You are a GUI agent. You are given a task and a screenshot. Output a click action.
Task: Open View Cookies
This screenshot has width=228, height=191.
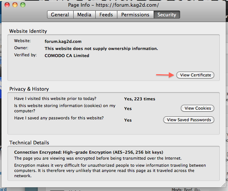(198, 108)
